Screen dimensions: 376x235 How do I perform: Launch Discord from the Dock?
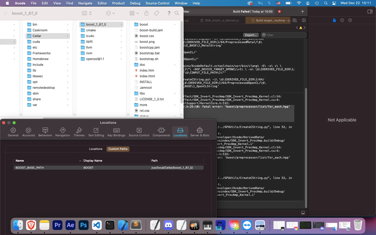tap(168, 225)
